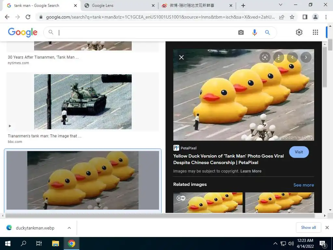Click the preview panel vertical scrollbar

pos(325,67)
